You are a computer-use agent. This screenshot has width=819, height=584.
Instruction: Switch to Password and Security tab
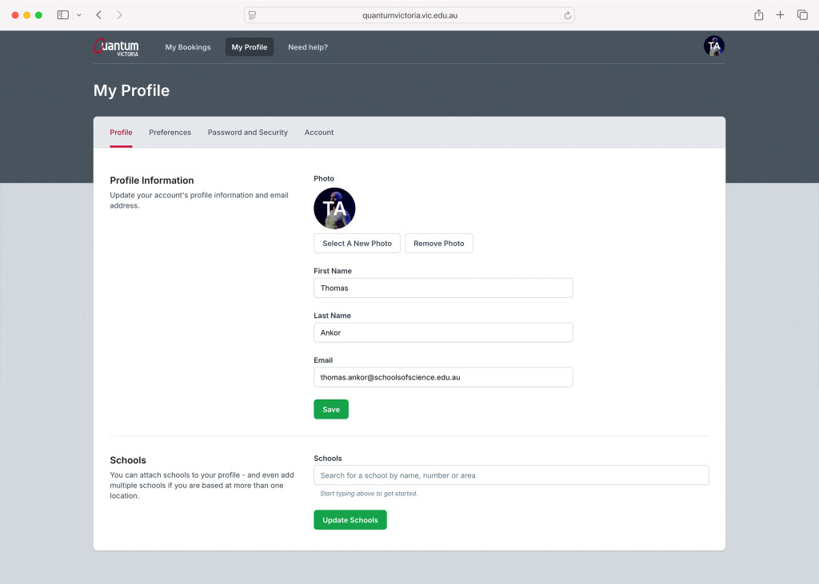point(247,133)
